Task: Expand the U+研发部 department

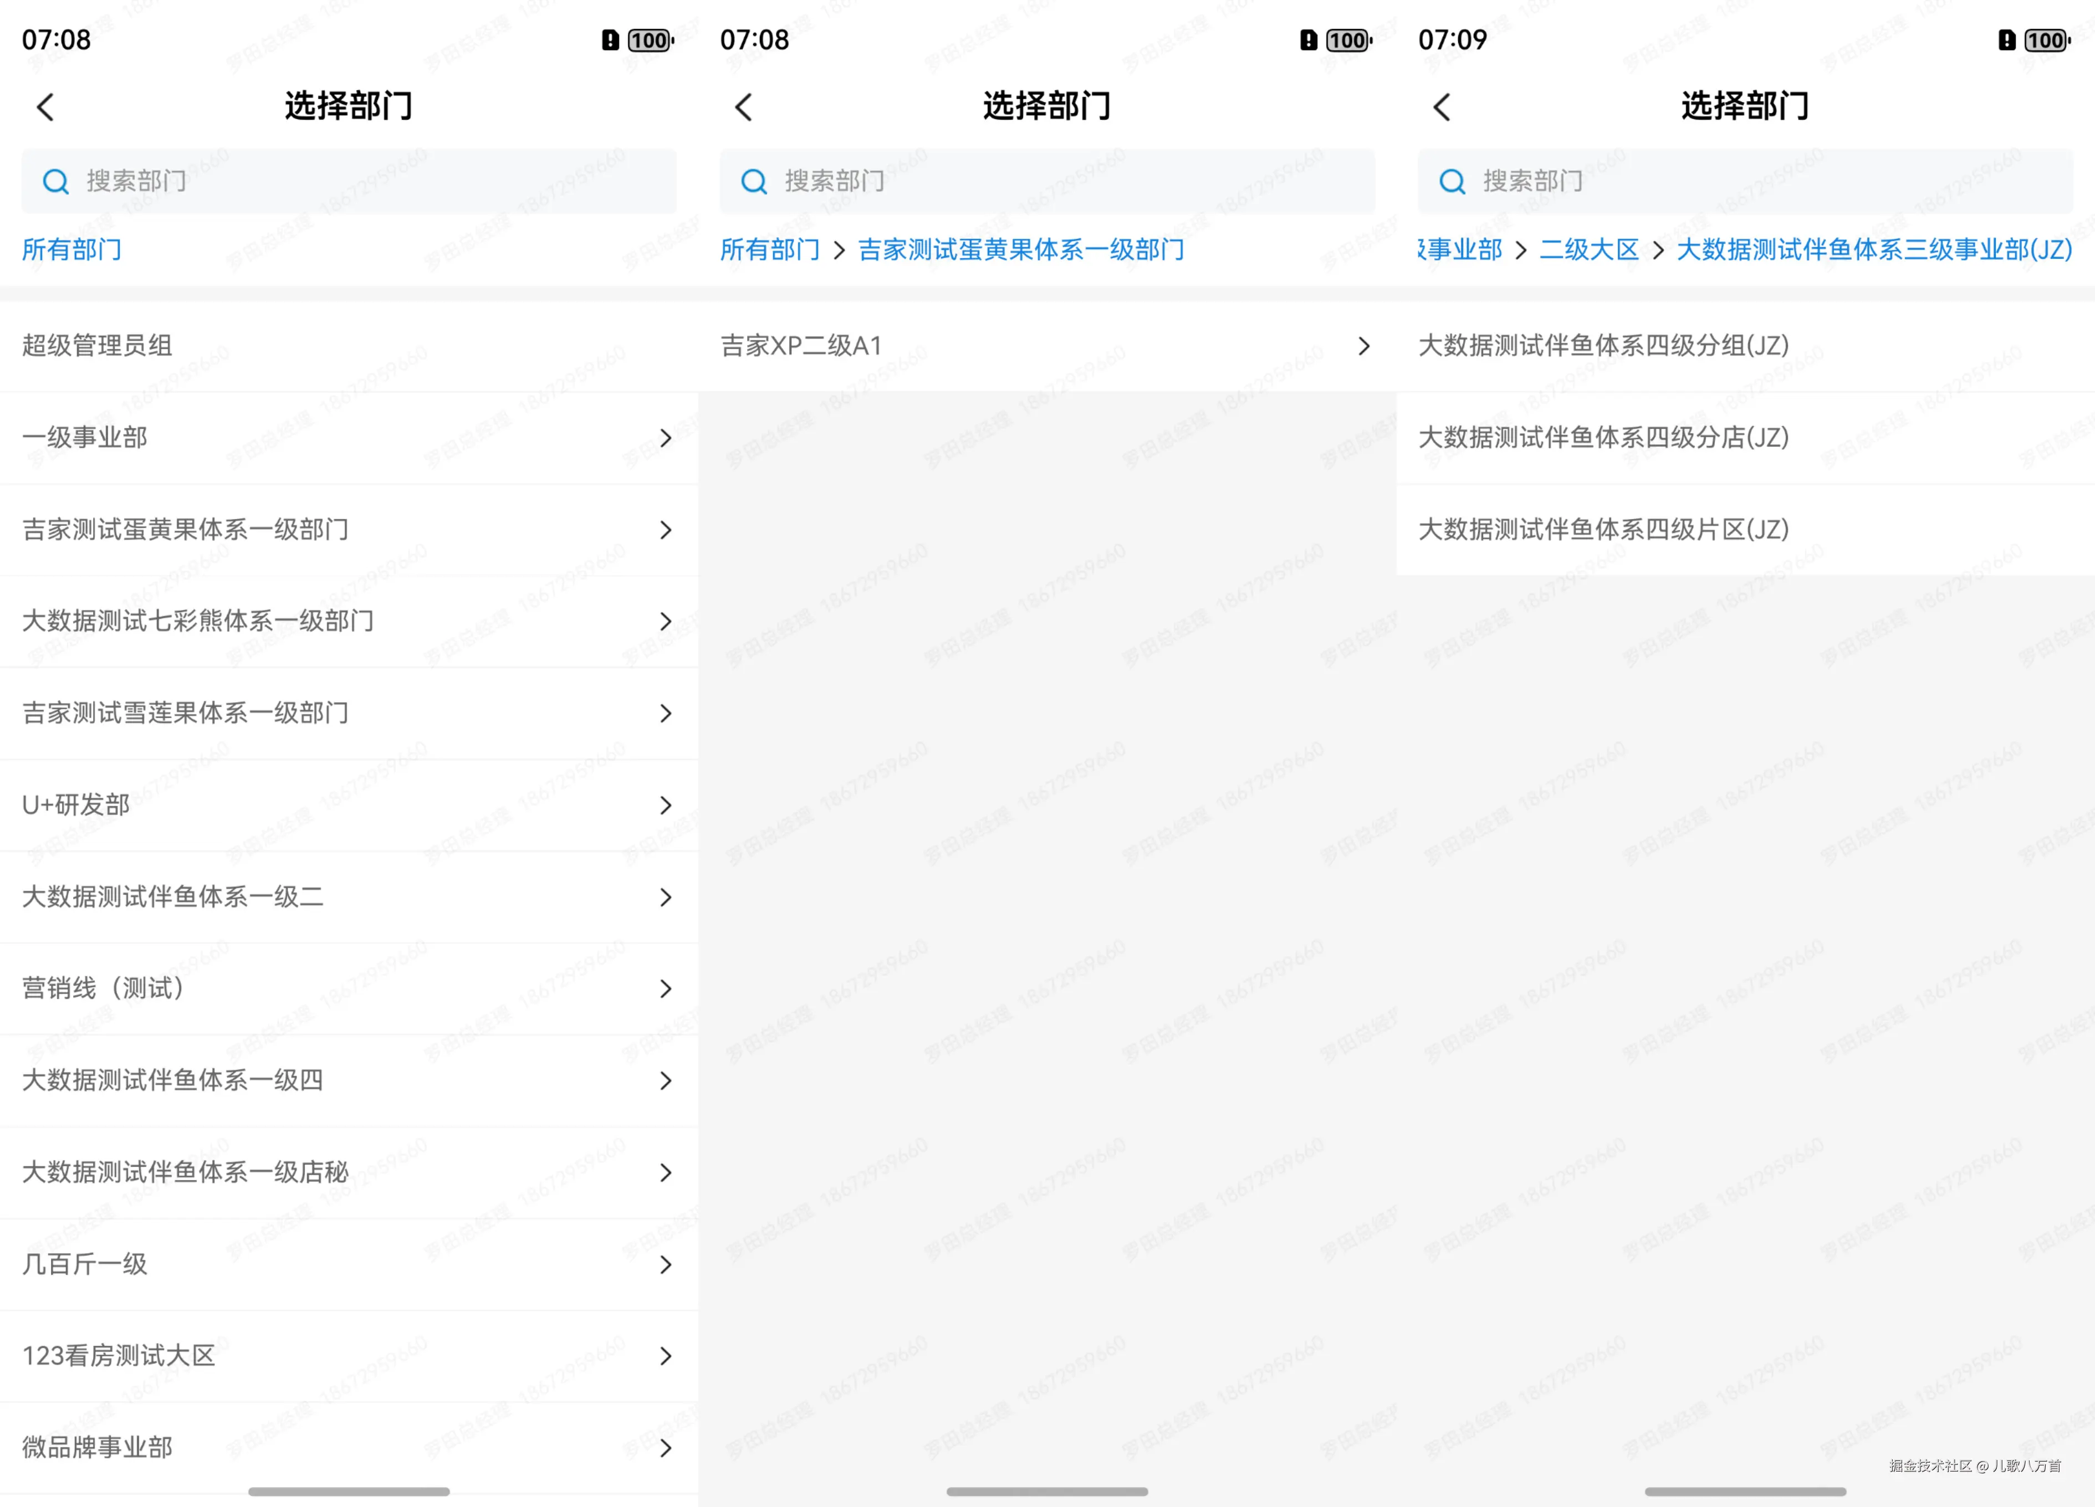Action: point(665,805)
